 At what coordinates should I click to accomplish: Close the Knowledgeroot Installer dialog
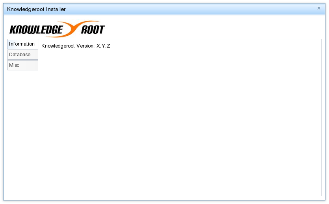click(x=319, y=8)
